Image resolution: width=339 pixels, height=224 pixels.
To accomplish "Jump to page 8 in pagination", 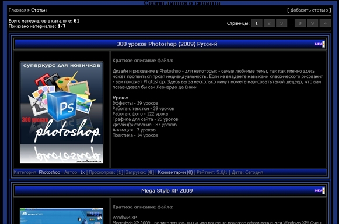I will coord(300,23).
